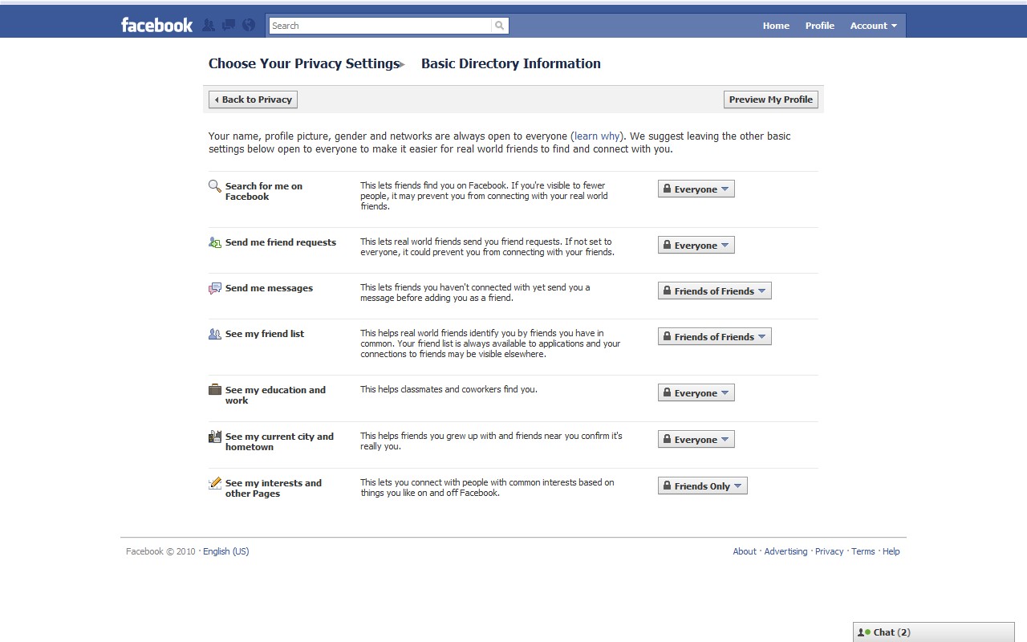
Task: Click the pencil icon beside interests and other Pages
Action: click(x=214, y=483)
